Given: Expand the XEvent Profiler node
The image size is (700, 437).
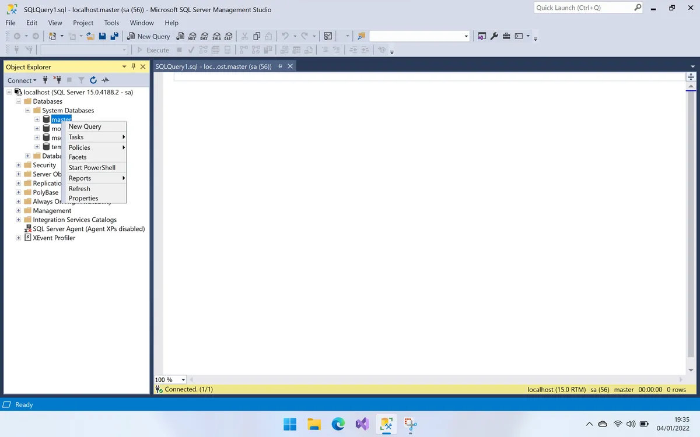Looking at the screenshot, I should pyautogui.click(x=19, y=238).
